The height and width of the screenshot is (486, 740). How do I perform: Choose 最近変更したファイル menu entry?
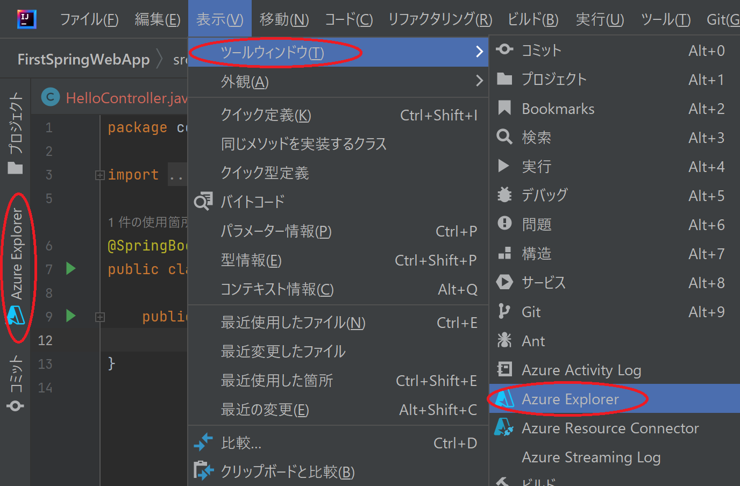pyautogui.click(x=338, y=352)
